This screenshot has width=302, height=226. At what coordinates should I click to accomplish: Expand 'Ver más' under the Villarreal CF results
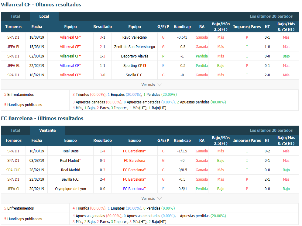pyautogui.click(x=151, y=85)
